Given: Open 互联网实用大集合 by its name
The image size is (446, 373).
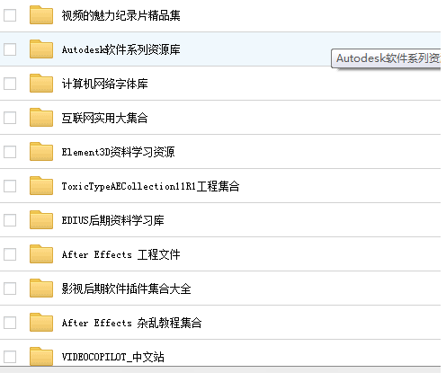Looking at the screenshot, I should tap(104, 118).
